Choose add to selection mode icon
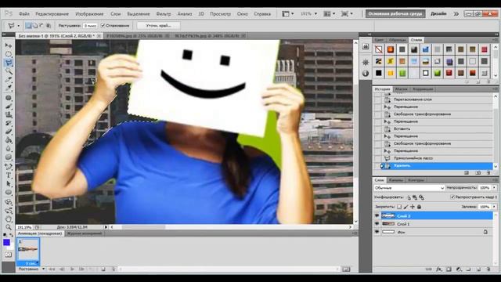The image size is (501, 282). (34, 25)
